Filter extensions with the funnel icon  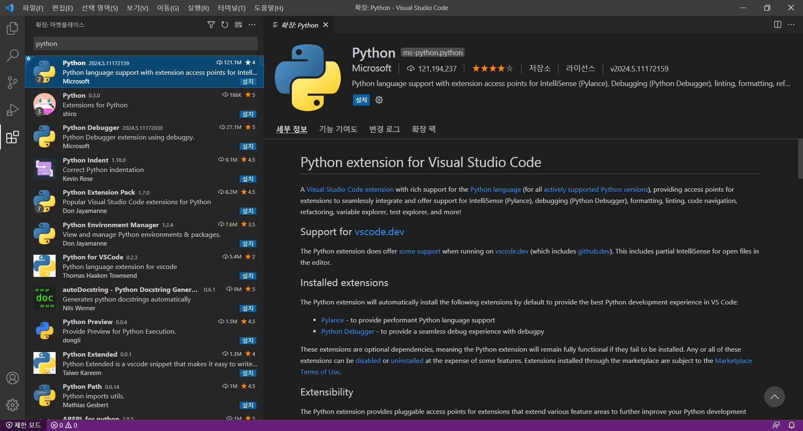coord(211,25)
